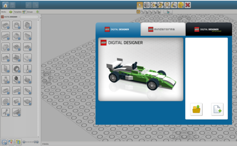Open the odd-shaped plates category
Image resolution: width=237 pixels, height=146 pixels.
(x=27, y=47)
